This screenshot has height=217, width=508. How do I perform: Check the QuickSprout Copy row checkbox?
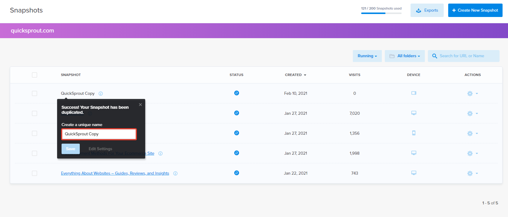(35, 93)
